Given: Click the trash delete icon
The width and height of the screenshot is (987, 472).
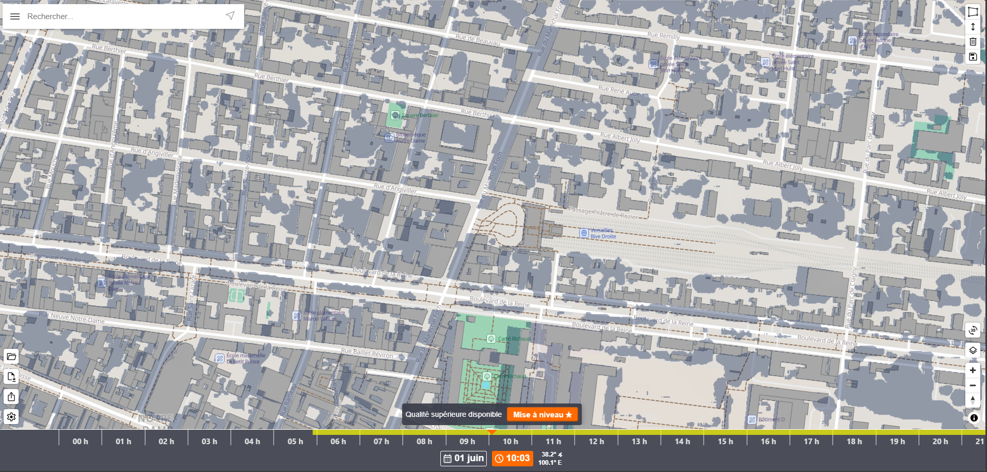Looking at the screenshot, I should pos(973,42).
